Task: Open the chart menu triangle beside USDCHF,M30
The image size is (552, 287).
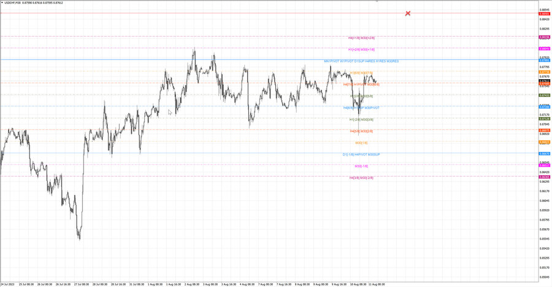Action: coord(2,2)
